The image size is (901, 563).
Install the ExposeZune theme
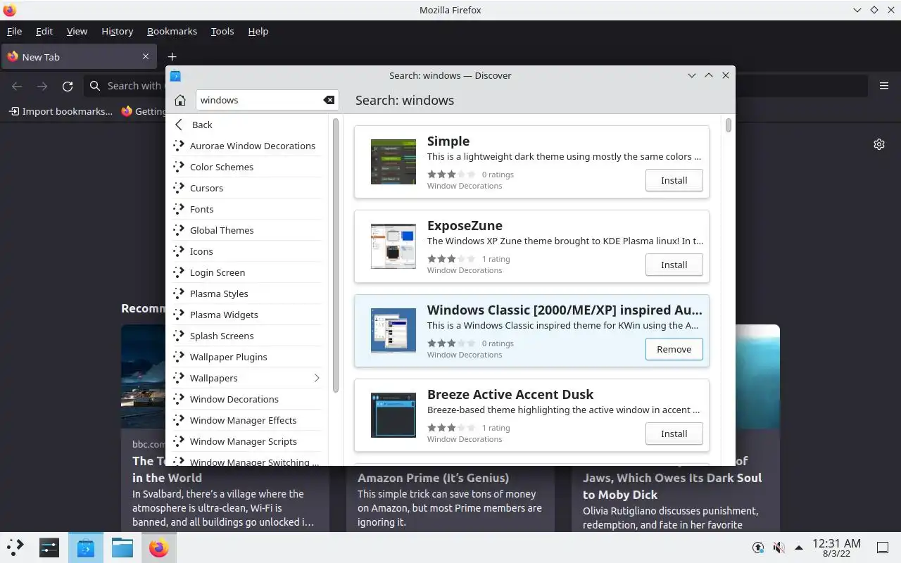coord(674,265)
